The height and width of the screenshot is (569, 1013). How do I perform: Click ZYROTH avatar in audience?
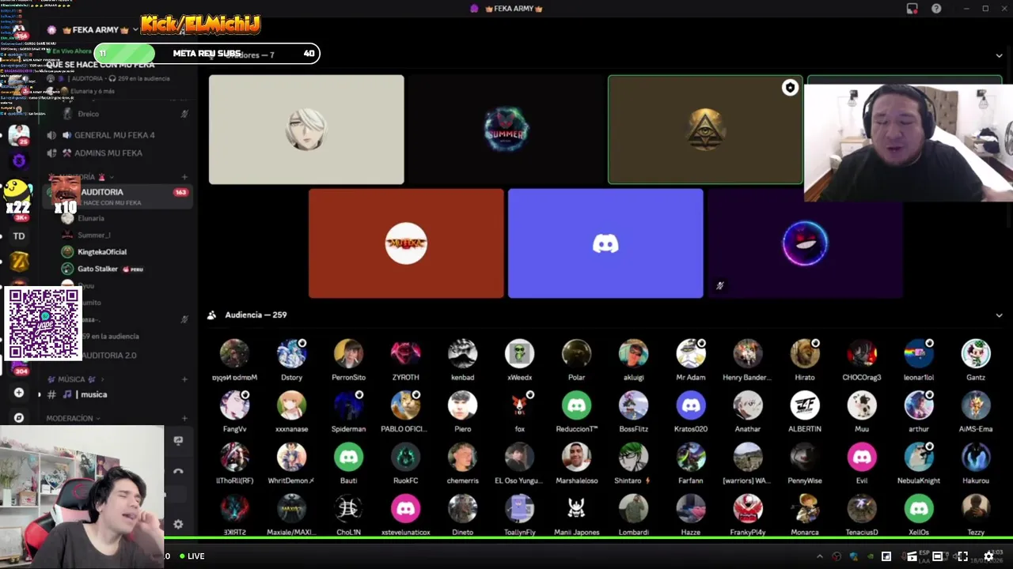coord(405,354)
